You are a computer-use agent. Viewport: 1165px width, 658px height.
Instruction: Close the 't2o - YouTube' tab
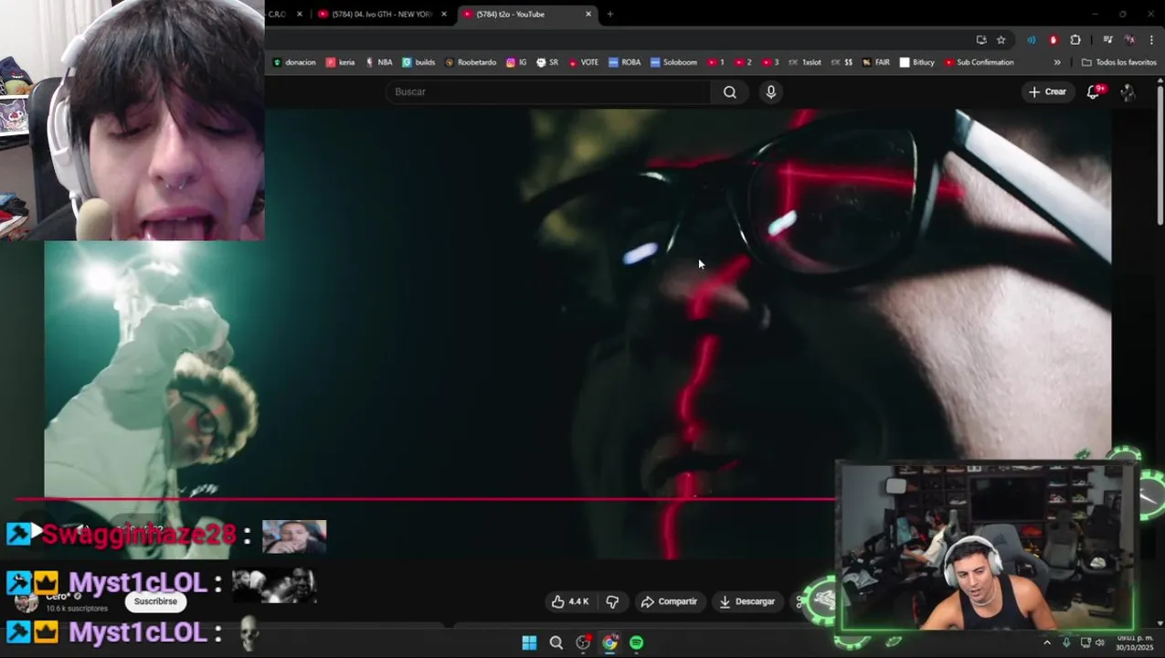[x=588, y=14]
